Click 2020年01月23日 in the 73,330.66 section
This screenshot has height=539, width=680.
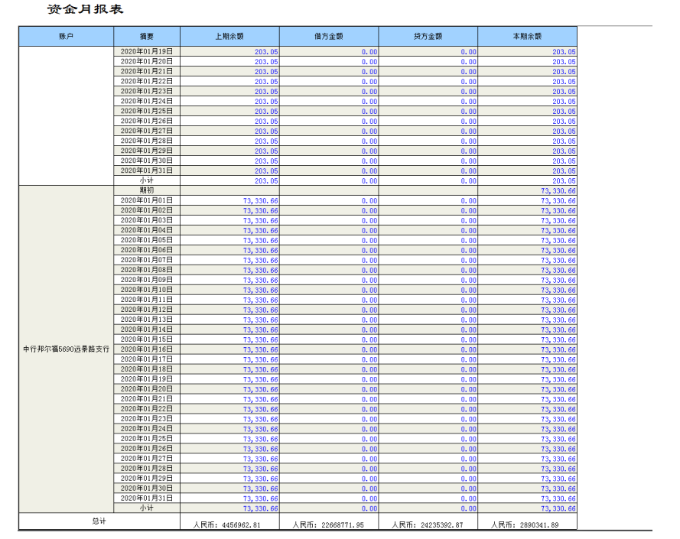pos(147,419)
